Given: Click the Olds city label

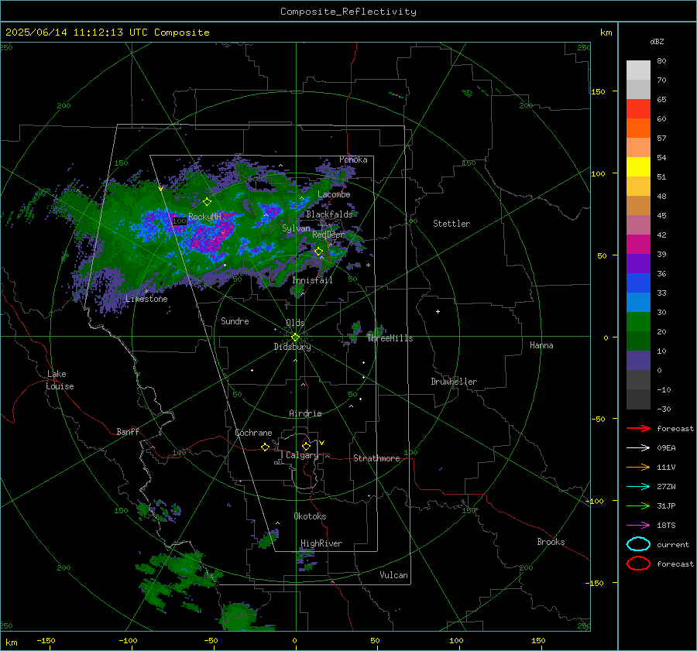Looking at the screenshot, I should (x=295, y=323).
